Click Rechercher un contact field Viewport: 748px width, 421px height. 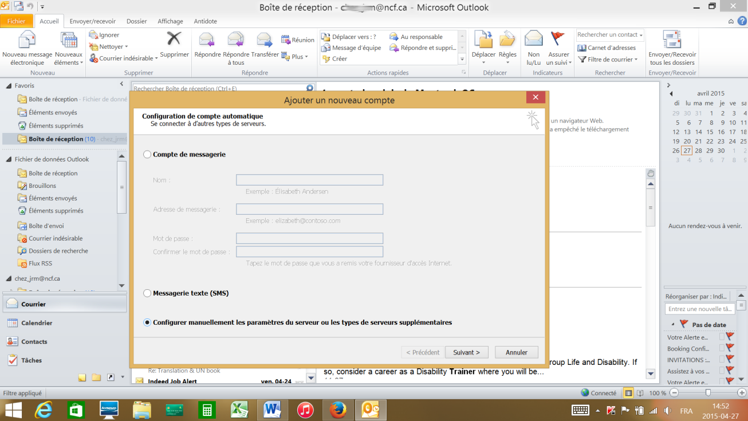[610, 35]
